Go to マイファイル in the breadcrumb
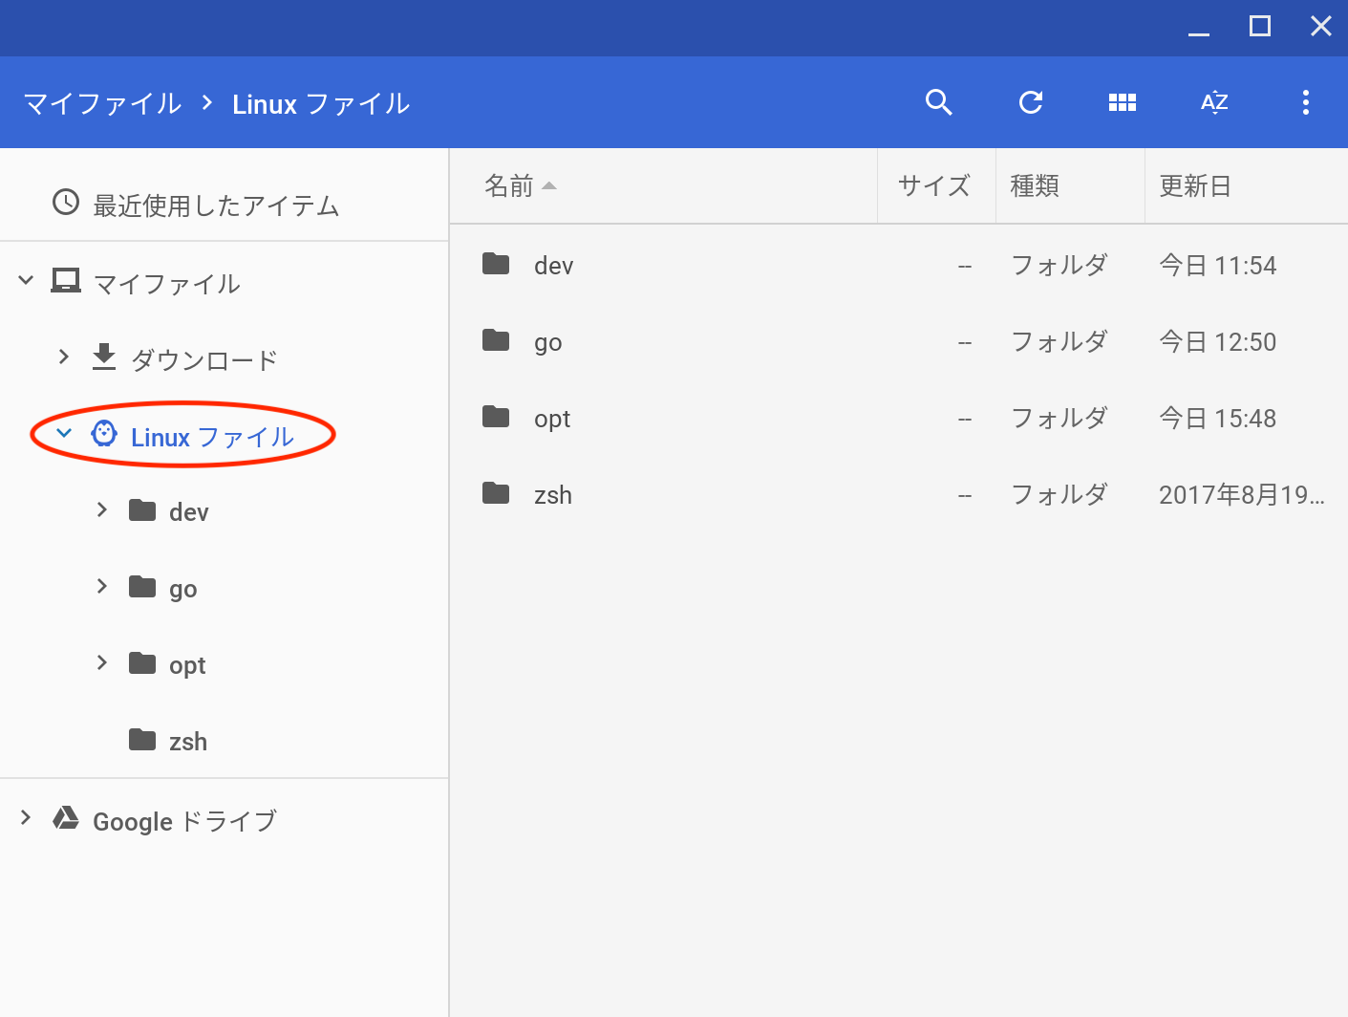This screenshot has height=1017, width=1348. pyautogui.click(x=102, y=103)
